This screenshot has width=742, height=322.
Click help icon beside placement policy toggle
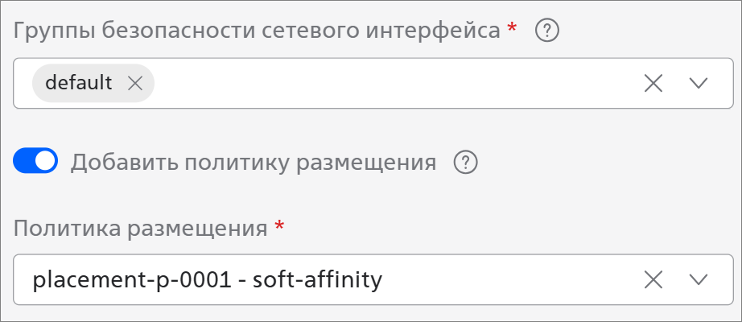pyautogui.click(x=466, y=163)
